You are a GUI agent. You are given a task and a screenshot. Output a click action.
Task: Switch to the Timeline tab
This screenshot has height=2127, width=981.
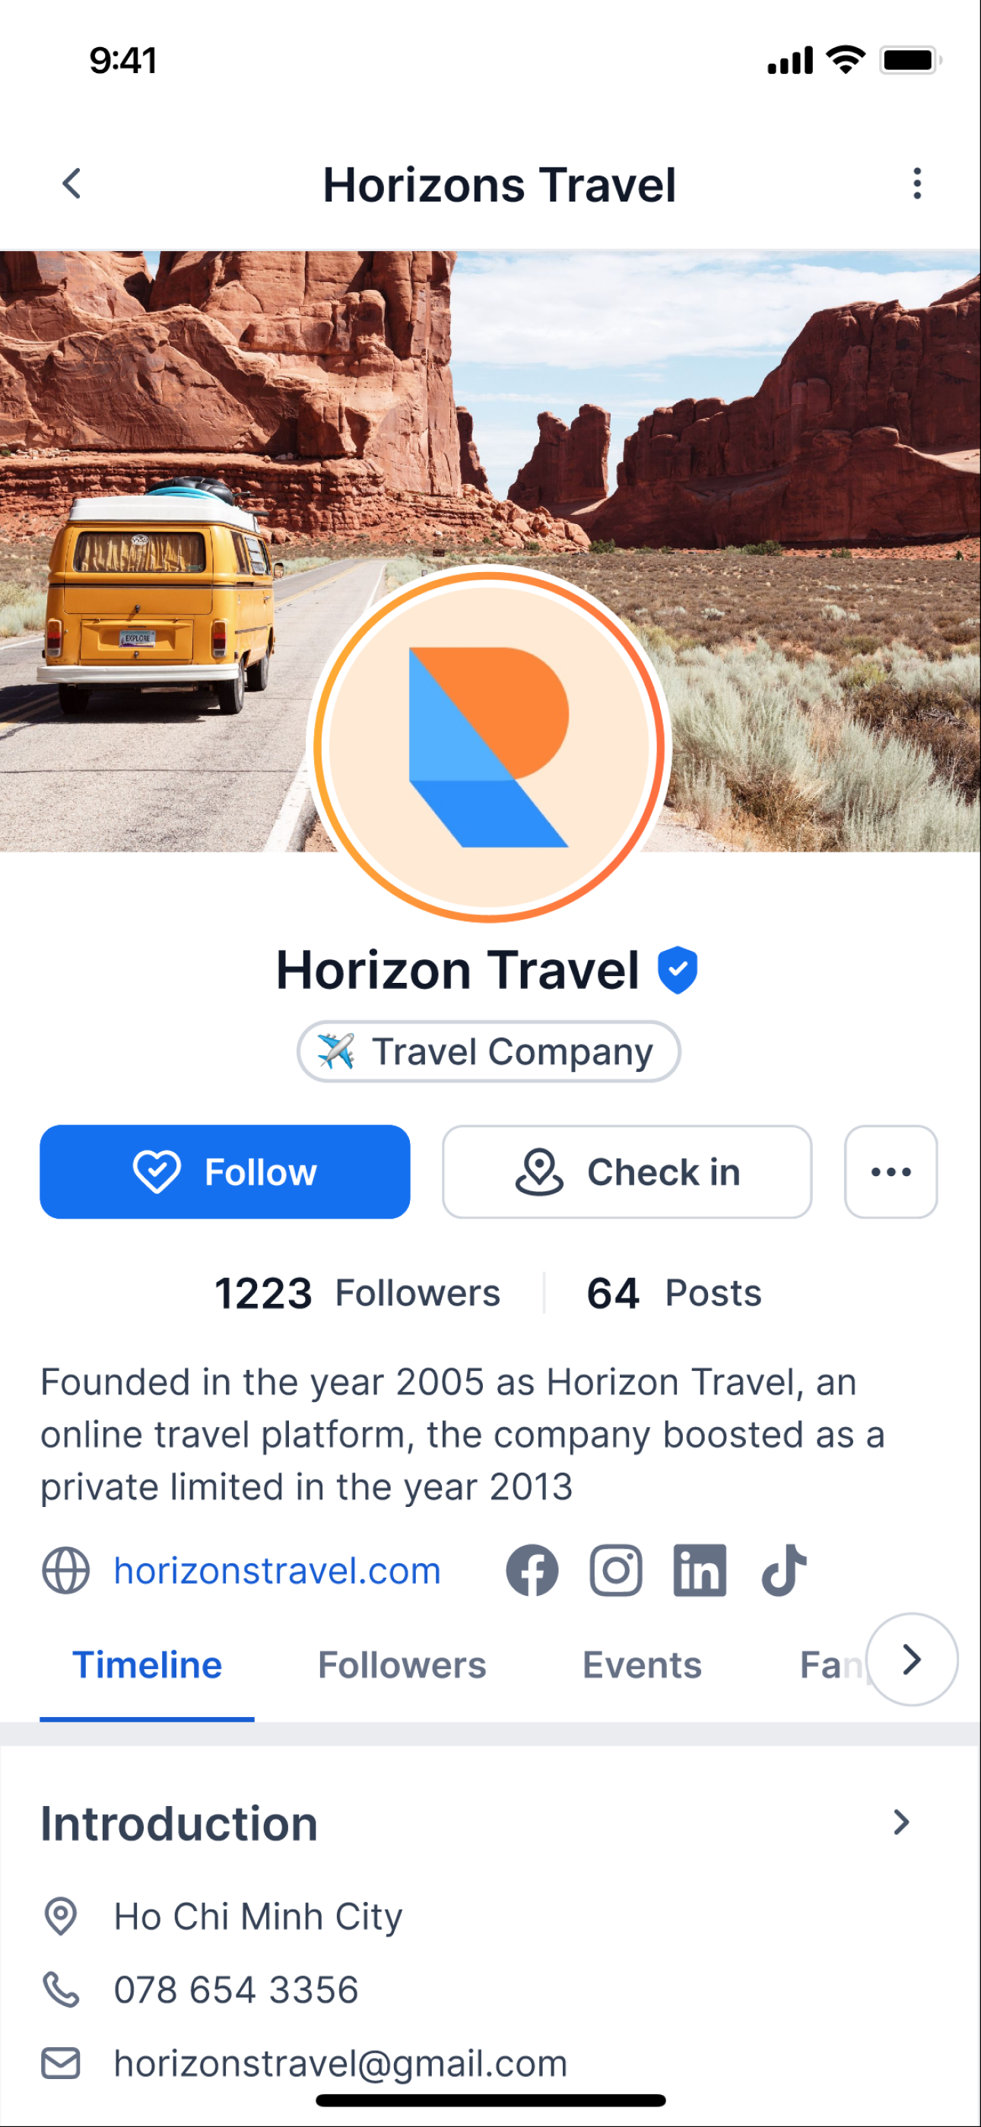pos(147,1664)
